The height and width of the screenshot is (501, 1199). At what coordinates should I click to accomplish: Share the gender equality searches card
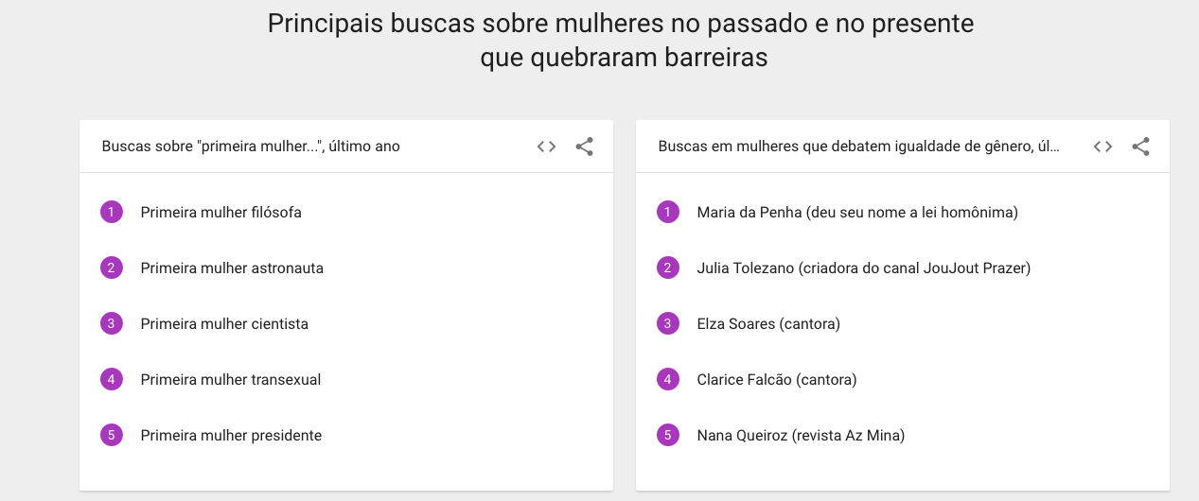(1141, 147)
